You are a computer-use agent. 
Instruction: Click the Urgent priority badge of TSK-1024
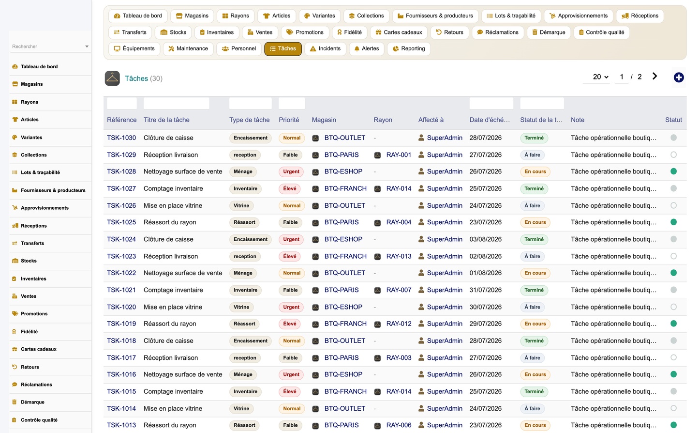(291, 239)
